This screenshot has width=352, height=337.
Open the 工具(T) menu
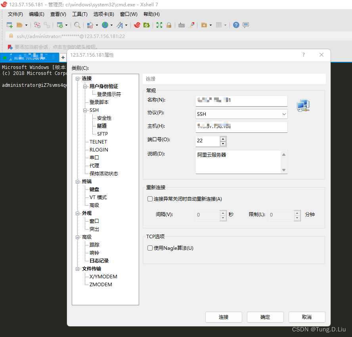pos(80,14)
